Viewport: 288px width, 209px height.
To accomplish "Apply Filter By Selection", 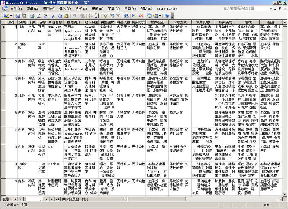I will pos(105,16).
